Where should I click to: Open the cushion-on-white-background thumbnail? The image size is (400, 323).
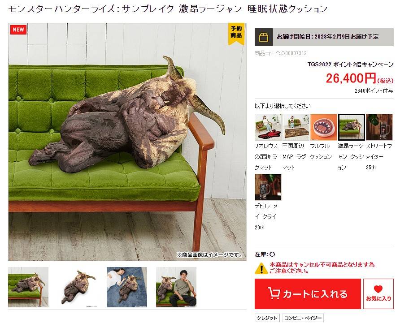(78, 287)
